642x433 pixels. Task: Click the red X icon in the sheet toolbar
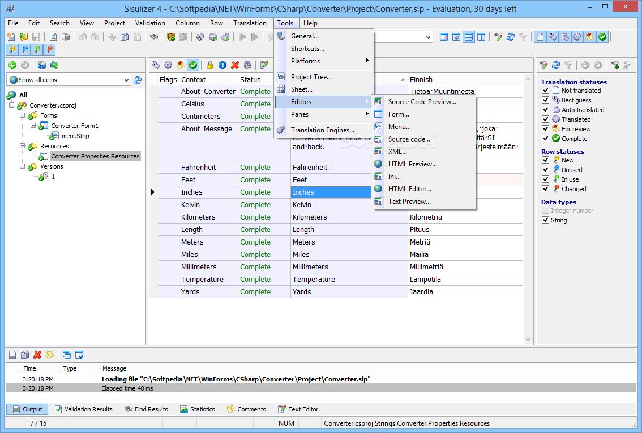point(235,65)
